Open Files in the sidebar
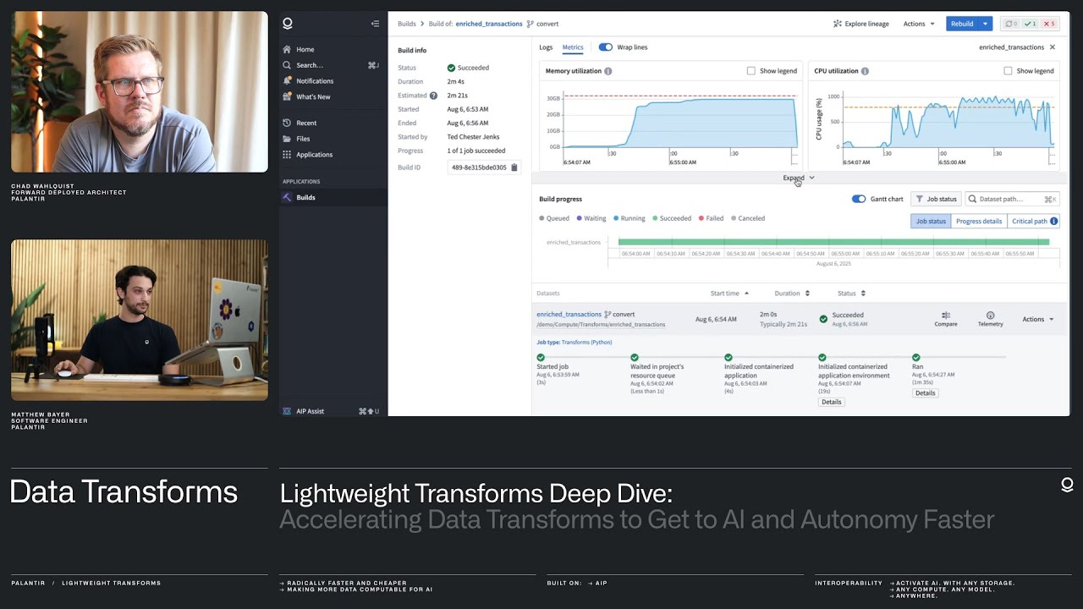 (303, 139)
